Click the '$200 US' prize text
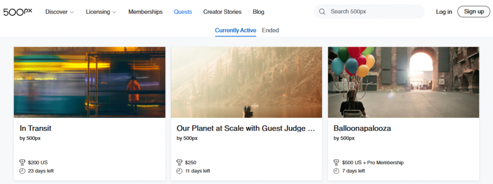Image resolution: width=493 pixels, height=184 pixels. click(x=38, y=163)
